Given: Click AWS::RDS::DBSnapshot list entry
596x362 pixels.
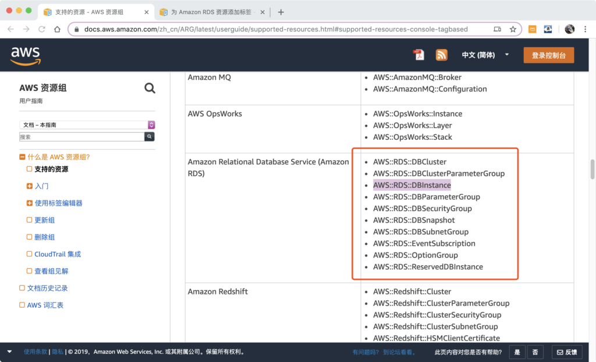Looking at the screenshot, I should pyautogui.click(x=414, y=220).
